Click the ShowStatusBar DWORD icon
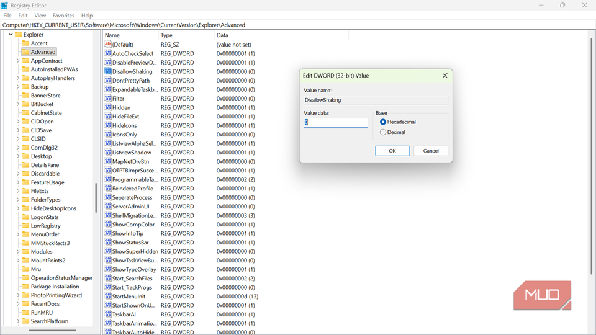 pos(108,243)
